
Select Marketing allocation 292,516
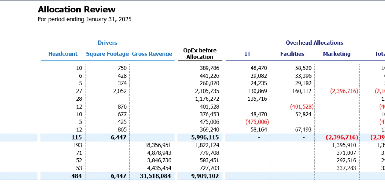pos(346,160)
